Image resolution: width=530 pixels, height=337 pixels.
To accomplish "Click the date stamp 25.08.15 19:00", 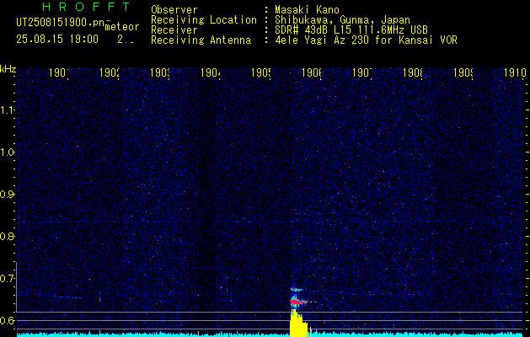I will 57,40.
